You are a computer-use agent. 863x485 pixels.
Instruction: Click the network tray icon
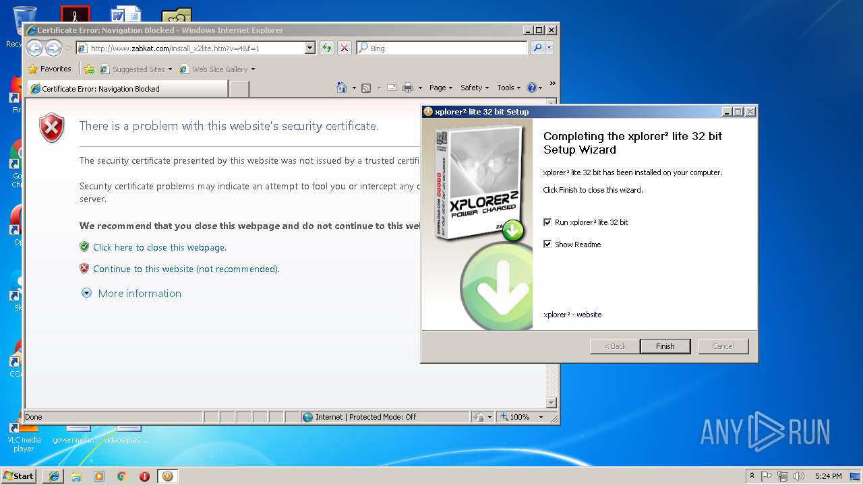[783, 476]
